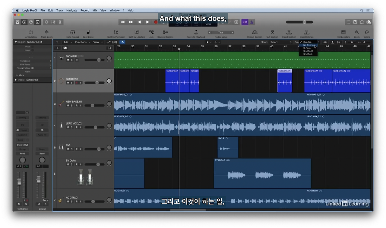Image resolution: width=386 pixels, height=228 pixels.
Task: Expand More in region inspector
Action: pos(17,75)
